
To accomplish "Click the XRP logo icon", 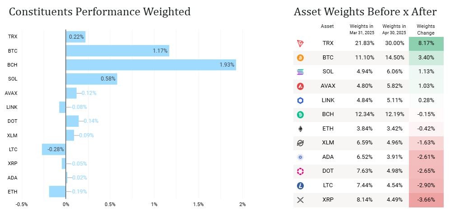I will click(x=301, y=200).
